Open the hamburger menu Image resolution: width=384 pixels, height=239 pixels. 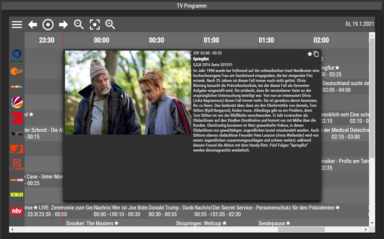coord(17,25)
